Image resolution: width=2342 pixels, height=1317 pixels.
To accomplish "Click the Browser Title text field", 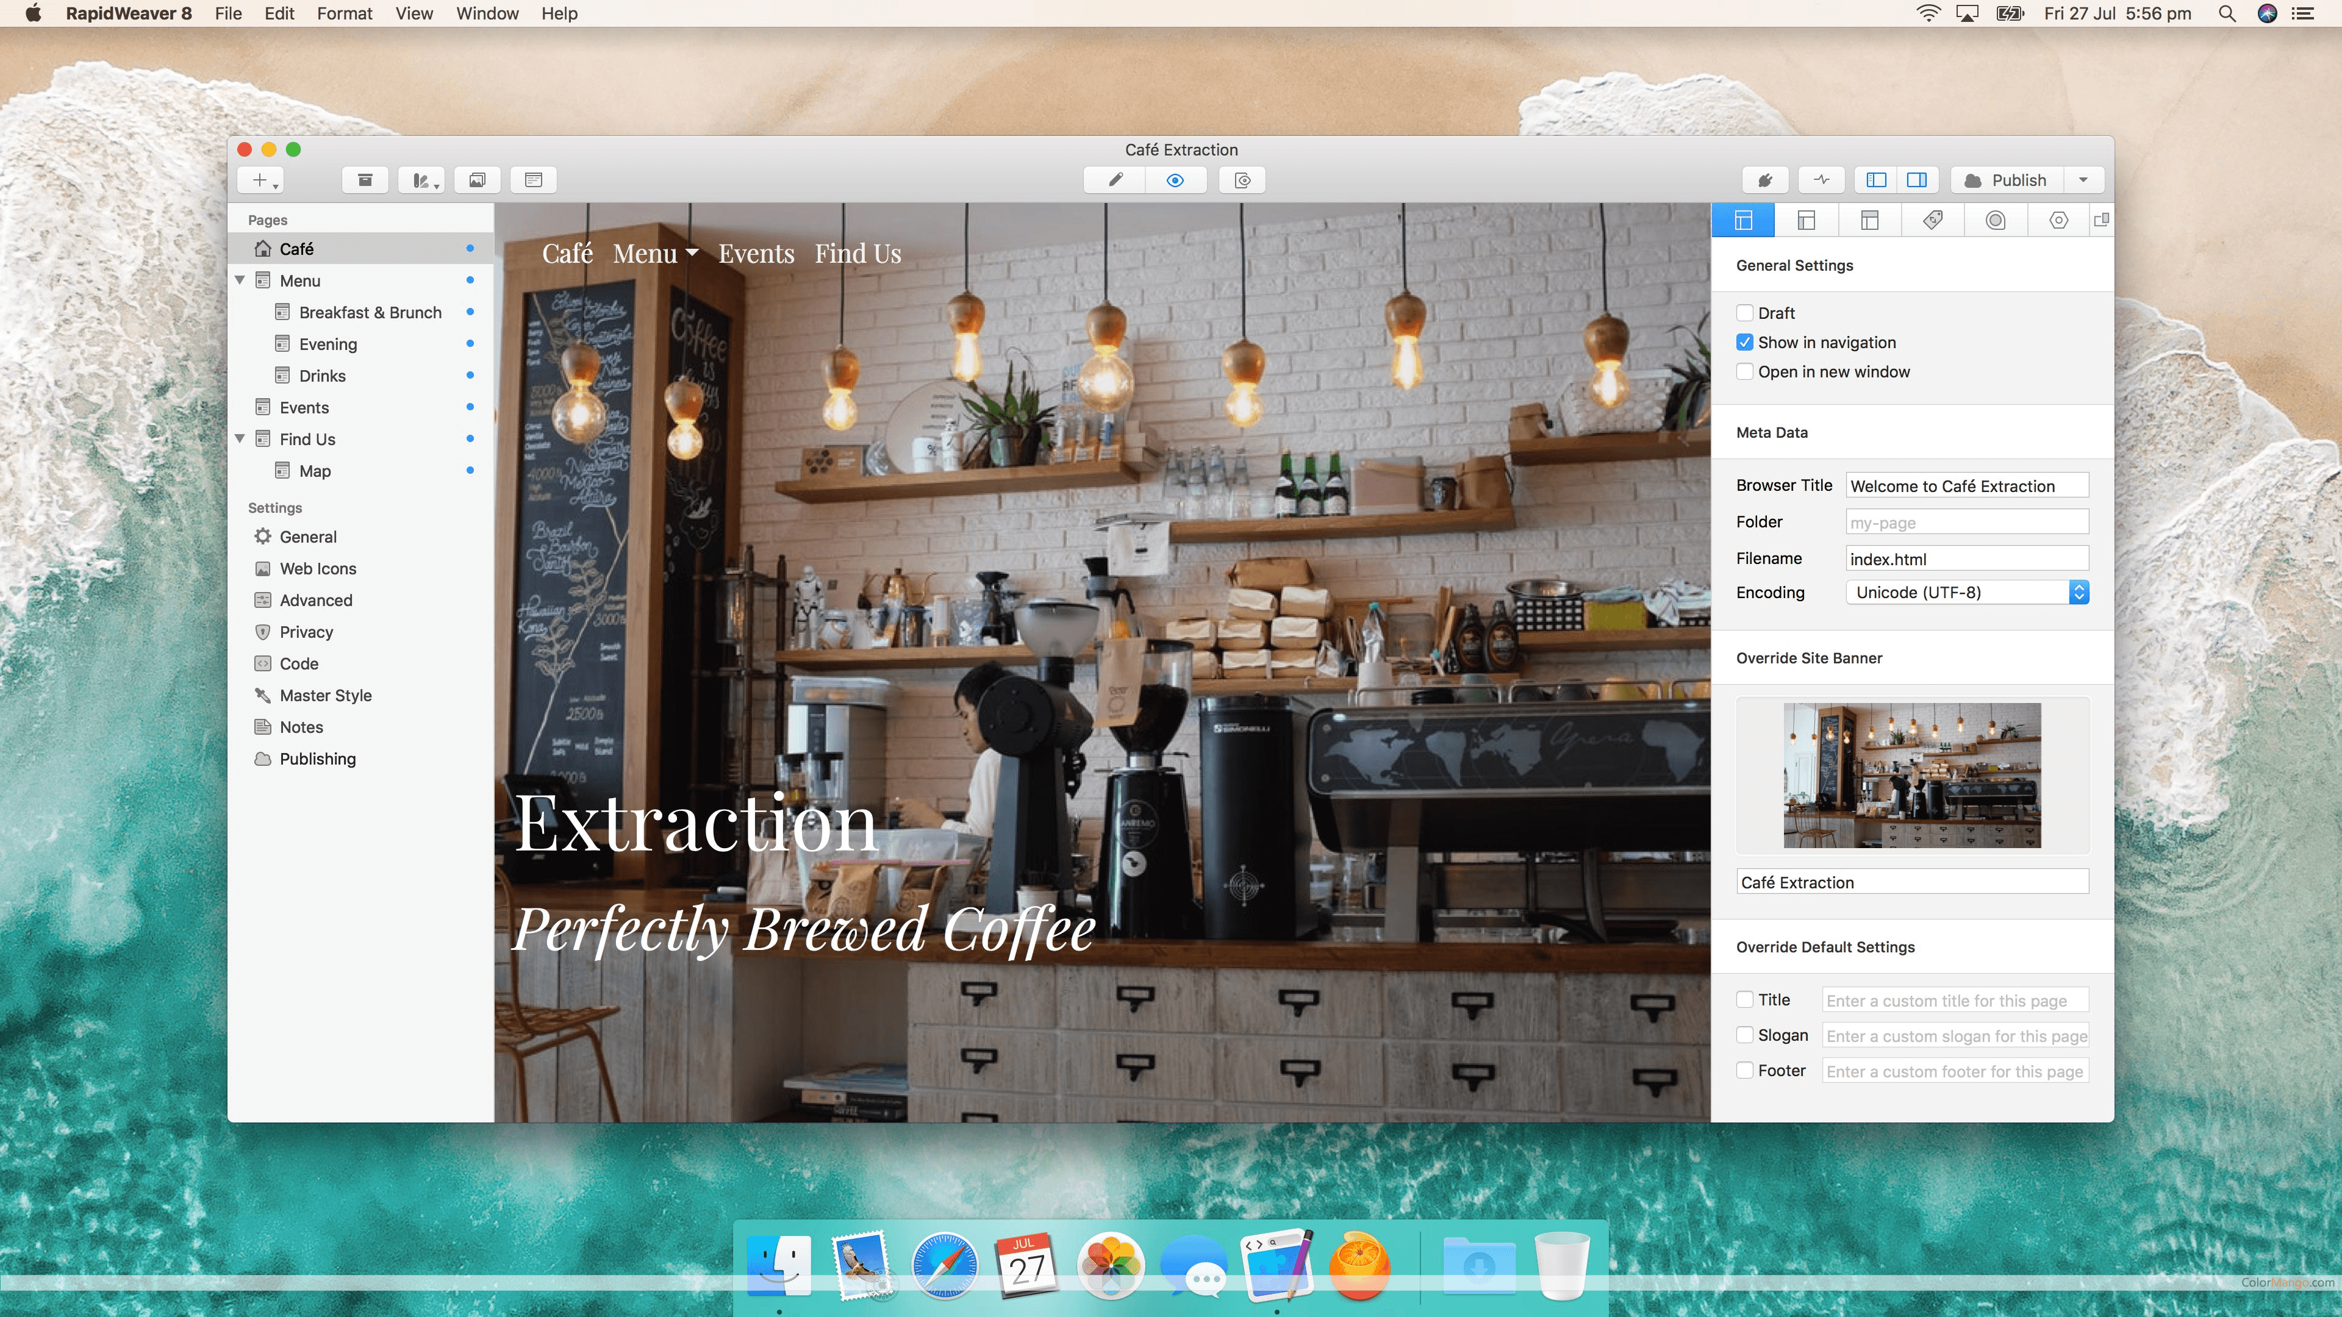I will pyautogui.click(x=1966, y=487).
